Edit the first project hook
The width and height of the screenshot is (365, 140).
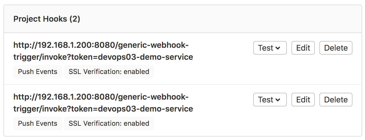point(303,48)
